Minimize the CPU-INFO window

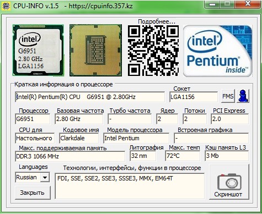[212, 4]
